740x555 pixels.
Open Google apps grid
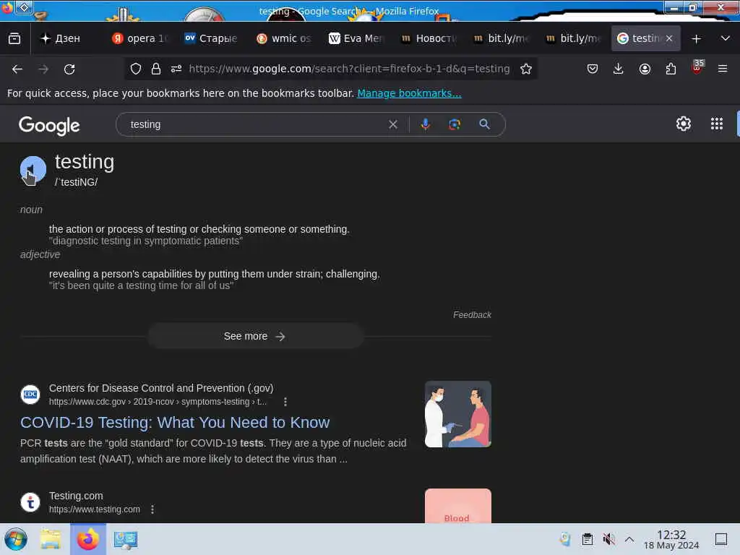tap(716, 124)
